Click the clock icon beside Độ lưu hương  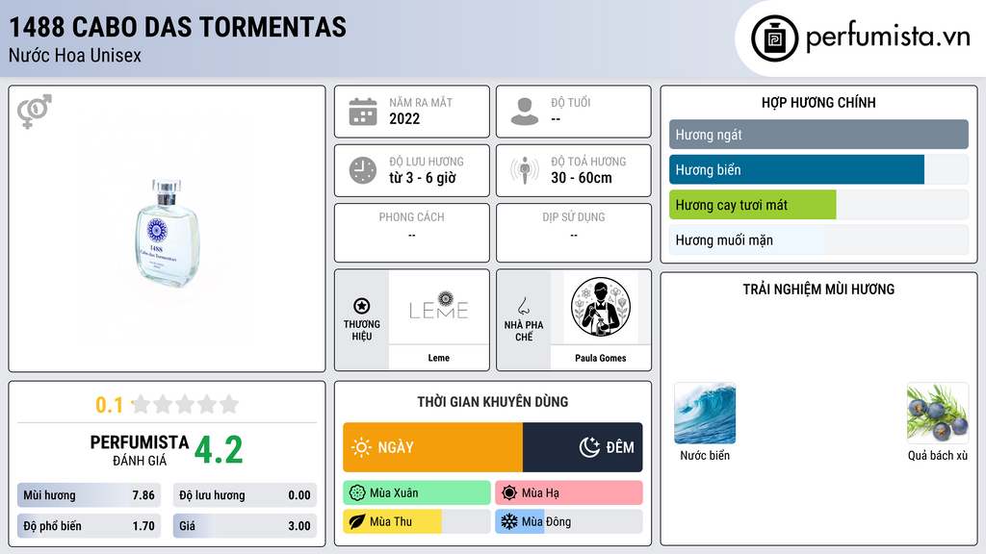tap(363, 170)
